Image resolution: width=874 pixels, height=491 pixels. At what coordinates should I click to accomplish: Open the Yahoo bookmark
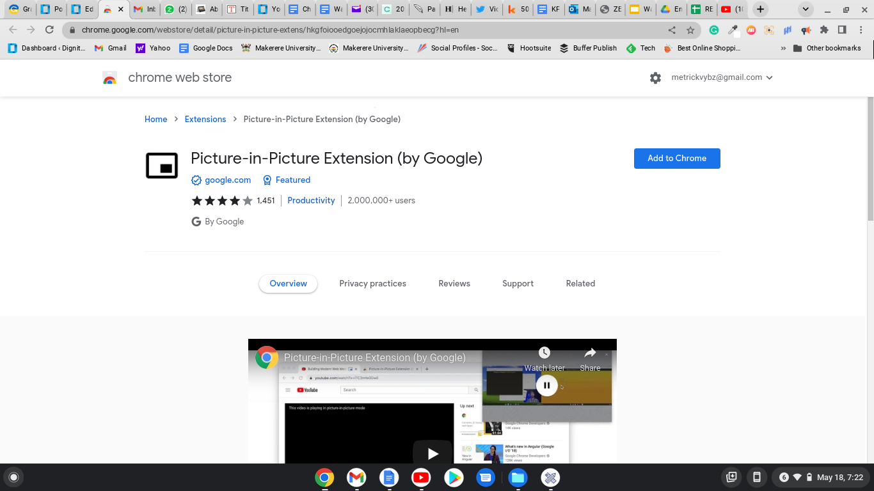(x=153, y=48)
